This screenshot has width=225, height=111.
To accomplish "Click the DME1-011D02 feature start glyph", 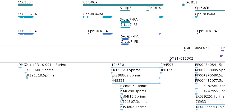I will point(171,61).
